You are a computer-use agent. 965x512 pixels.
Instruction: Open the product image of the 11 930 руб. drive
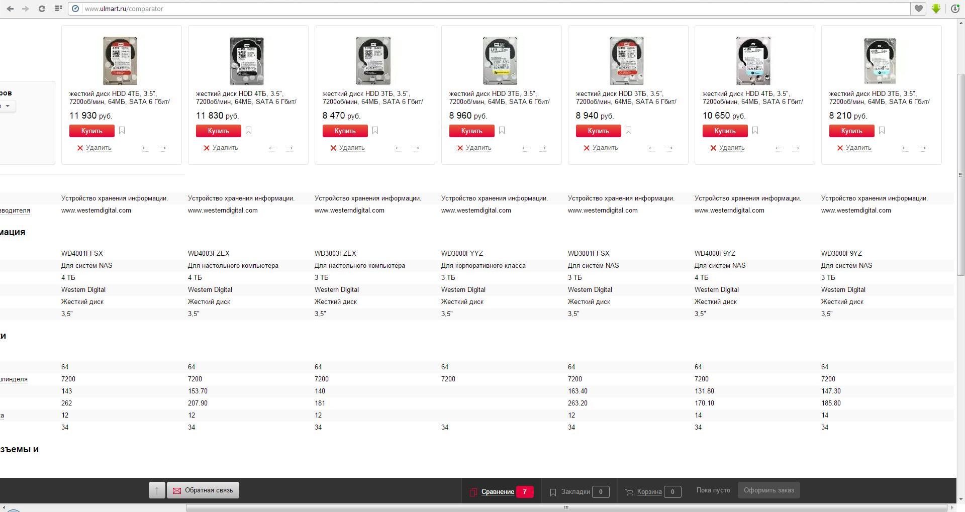pos(120,60)
